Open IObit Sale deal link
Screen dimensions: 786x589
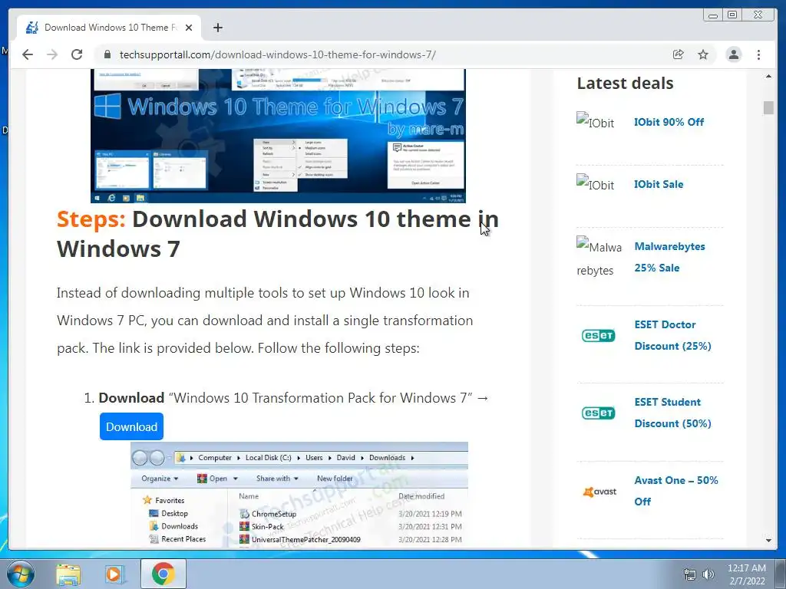658,184
